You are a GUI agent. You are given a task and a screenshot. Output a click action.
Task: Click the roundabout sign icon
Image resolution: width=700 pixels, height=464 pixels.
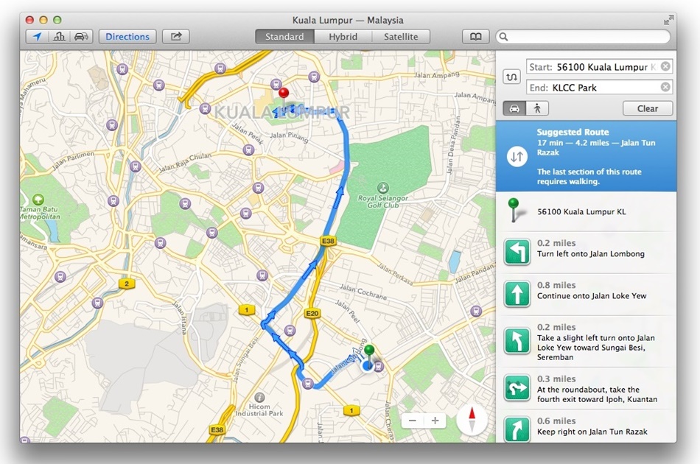point(517,387)
